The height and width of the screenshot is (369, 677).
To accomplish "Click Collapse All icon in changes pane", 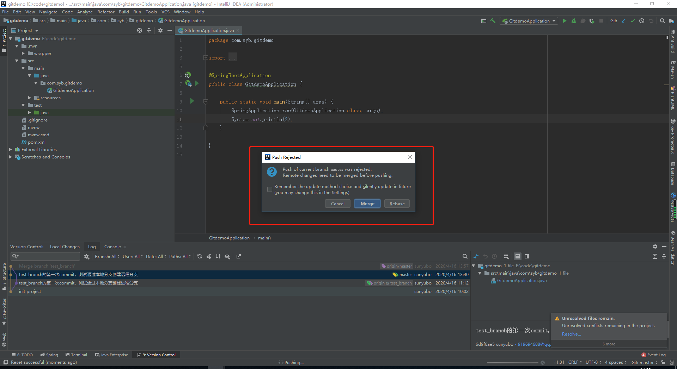I will [x=664, y=256].
